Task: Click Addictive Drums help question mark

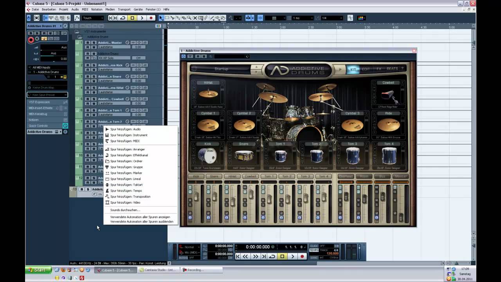Action: [402, 69]
